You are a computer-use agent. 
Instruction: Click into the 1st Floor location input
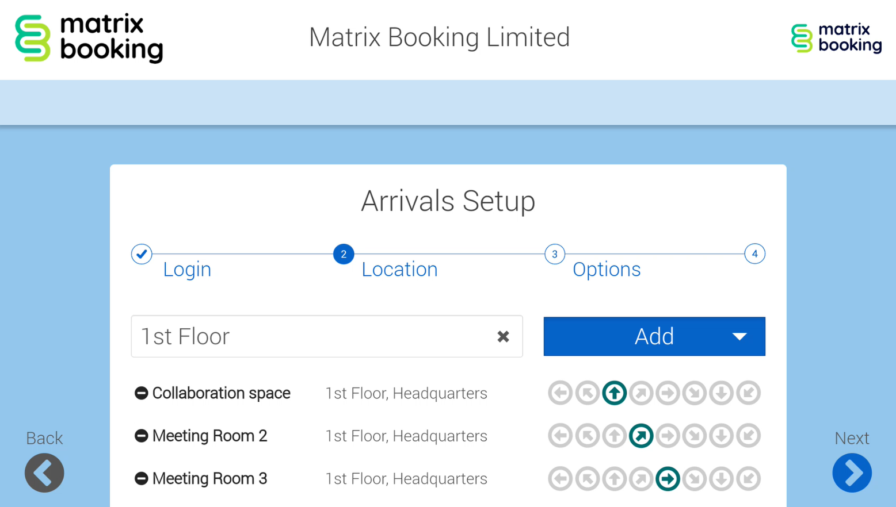click(x=311, y=337)
